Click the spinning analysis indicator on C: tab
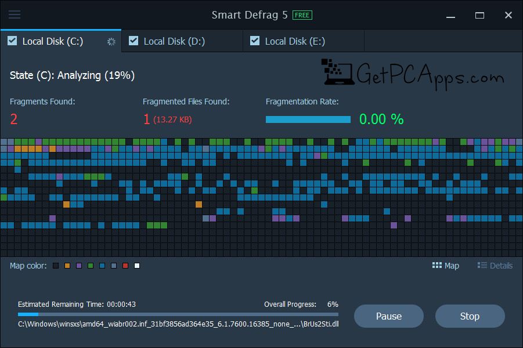This screenshot has height=348, width=523. [x=111, y=42]
